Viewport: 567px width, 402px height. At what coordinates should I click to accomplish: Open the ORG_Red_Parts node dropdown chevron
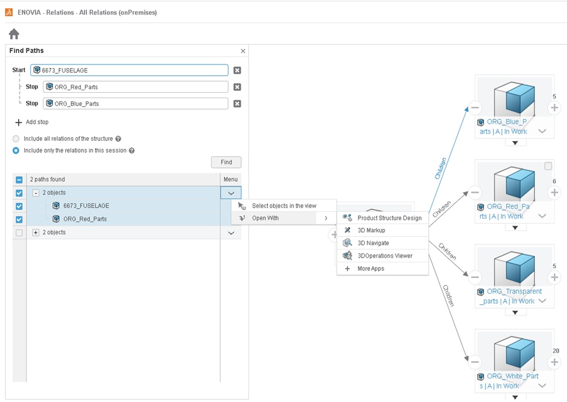tap(542, 216)
